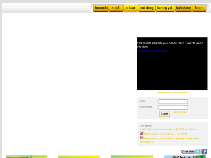This screenshot has width=211, height=158.
Task: Open the Facebook icon
Action: pos(204,152)
